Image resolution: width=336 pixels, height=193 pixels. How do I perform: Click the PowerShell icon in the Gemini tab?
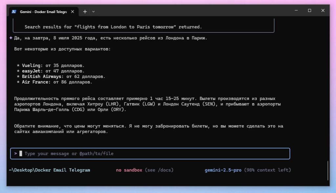point(14,11)
